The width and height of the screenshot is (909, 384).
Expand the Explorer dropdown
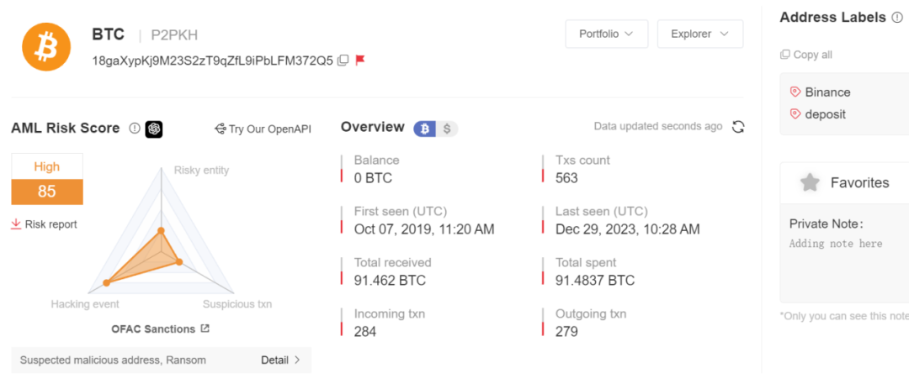[x=699, y=34]
